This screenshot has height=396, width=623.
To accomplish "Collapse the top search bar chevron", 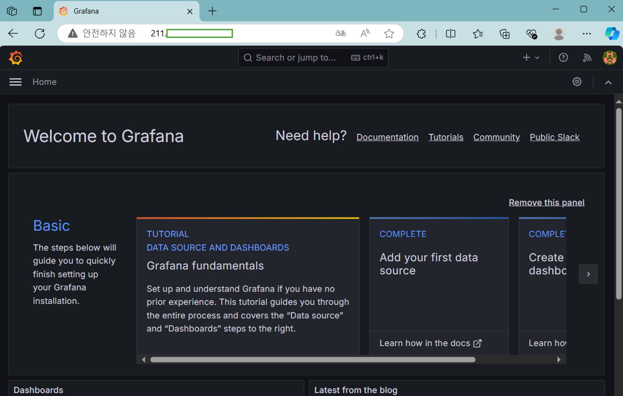I will pyautogui.click(x=608, y=82).
